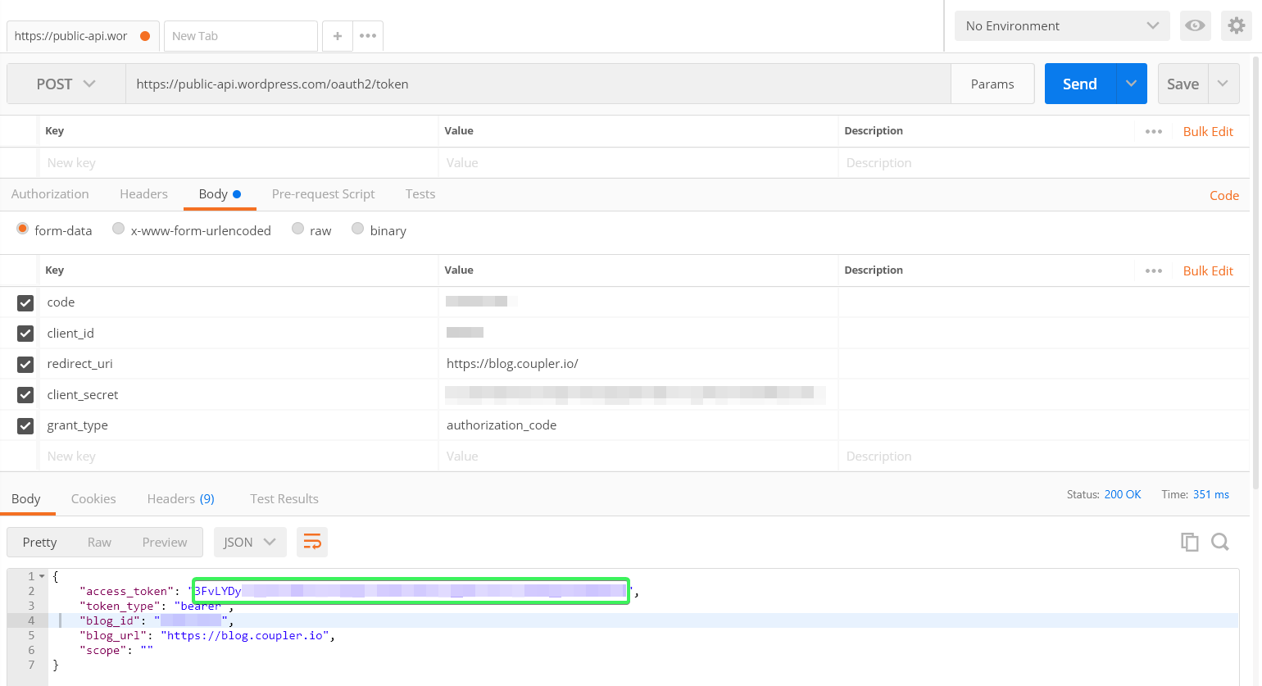The image size is (1262, 686).
Task: Click the ellipsis icon next to tab bar
Action: 367,35
